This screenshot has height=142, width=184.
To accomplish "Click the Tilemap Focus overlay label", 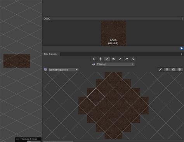I will [29, 139].
